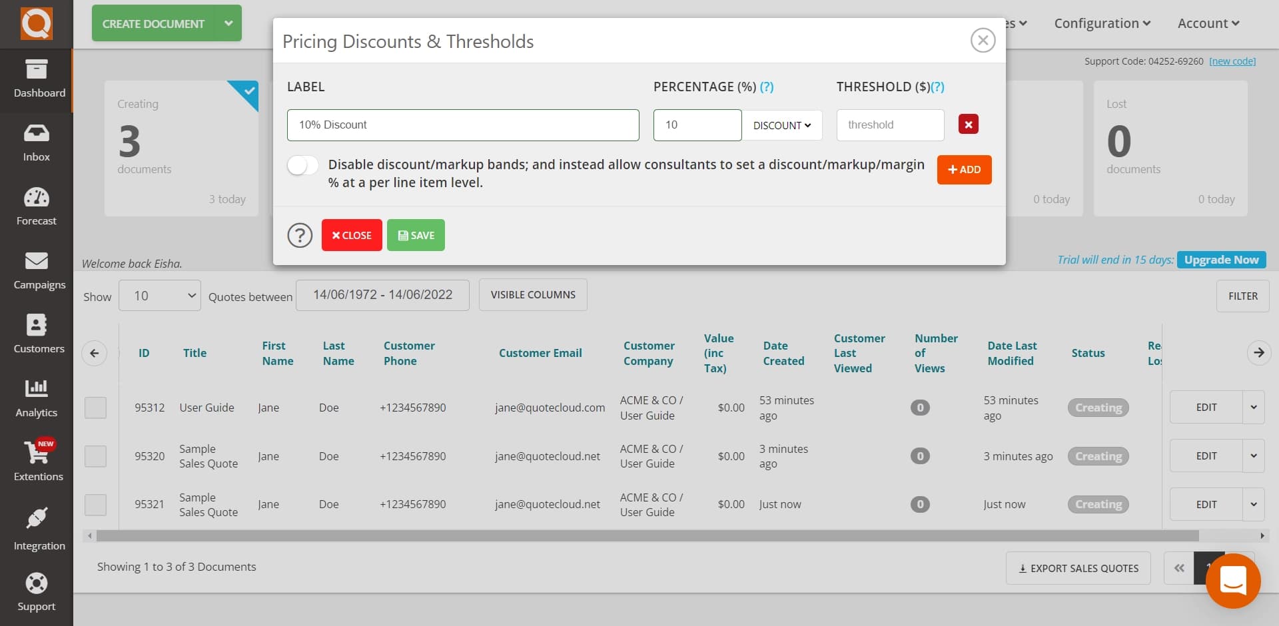The width and height of the screenshot is (1279, 626).
Task: Open the DISCOUNT type dropdown
Action: coord(782,125)
